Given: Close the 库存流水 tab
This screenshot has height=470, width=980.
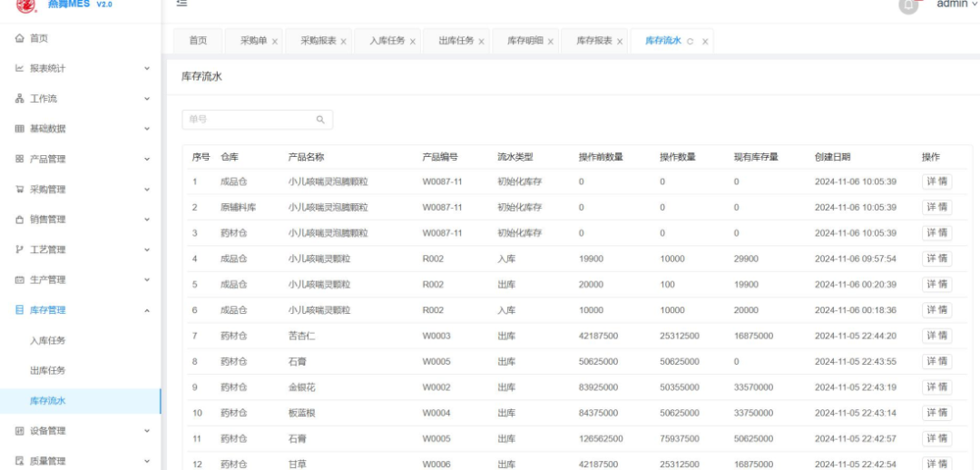Looking at the screenshot, I should click(x=705, y=42).
